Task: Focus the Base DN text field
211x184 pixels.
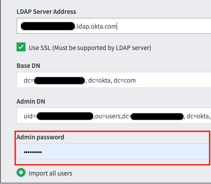Action: pos(114,80)
